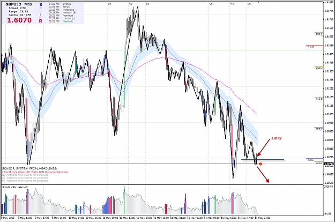The width and height of the screenshot is (335, 222).
Task: Click the 1.61115 price scale value
Action: pos(329,106)
